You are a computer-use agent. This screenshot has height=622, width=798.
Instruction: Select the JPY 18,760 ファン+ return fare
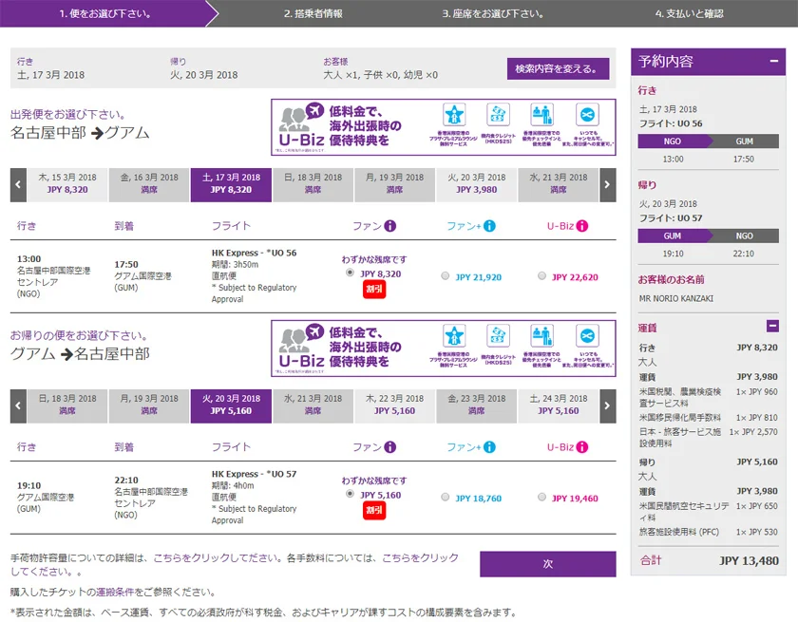[x=446, y=498]
